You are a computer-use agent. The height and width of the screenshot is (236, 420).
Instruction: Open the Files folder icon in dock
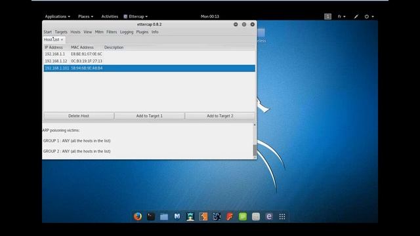pyautogui.click(x=164, y=216)
